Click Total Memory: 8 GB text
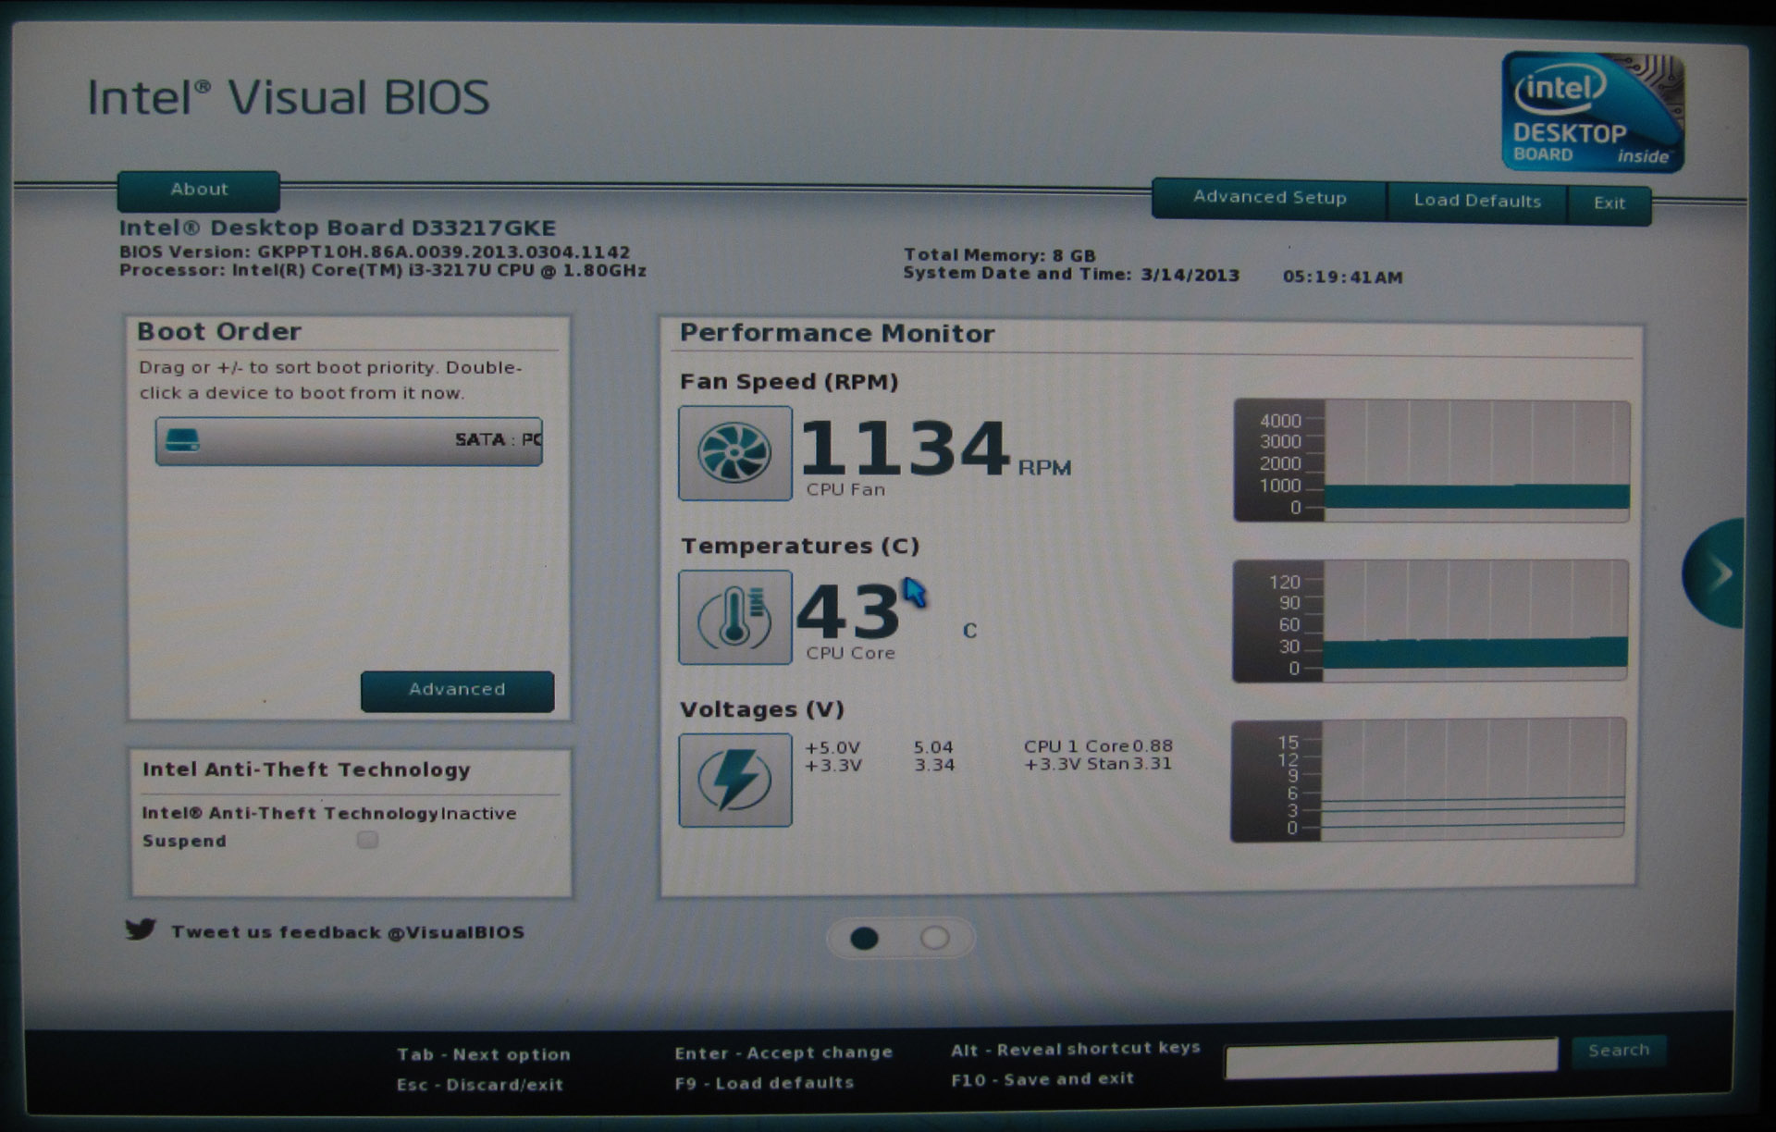Screen dimensions: 1776x1132 click(1000, 255)
